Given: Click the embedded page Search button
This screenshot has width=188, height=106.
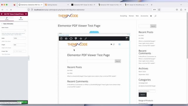Looking at the screenshot, I should tap(118, 61).
